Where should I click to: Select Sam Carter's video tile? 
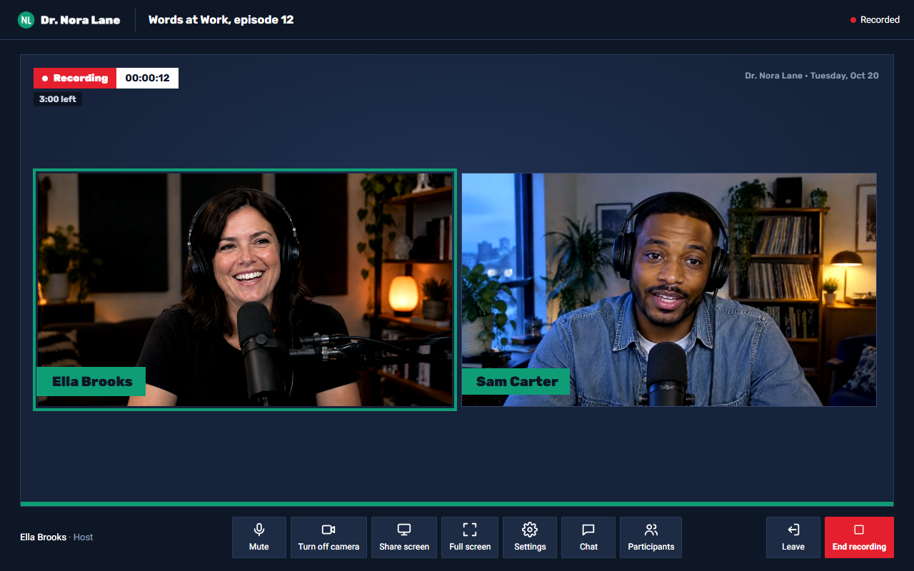coord(669,290)
